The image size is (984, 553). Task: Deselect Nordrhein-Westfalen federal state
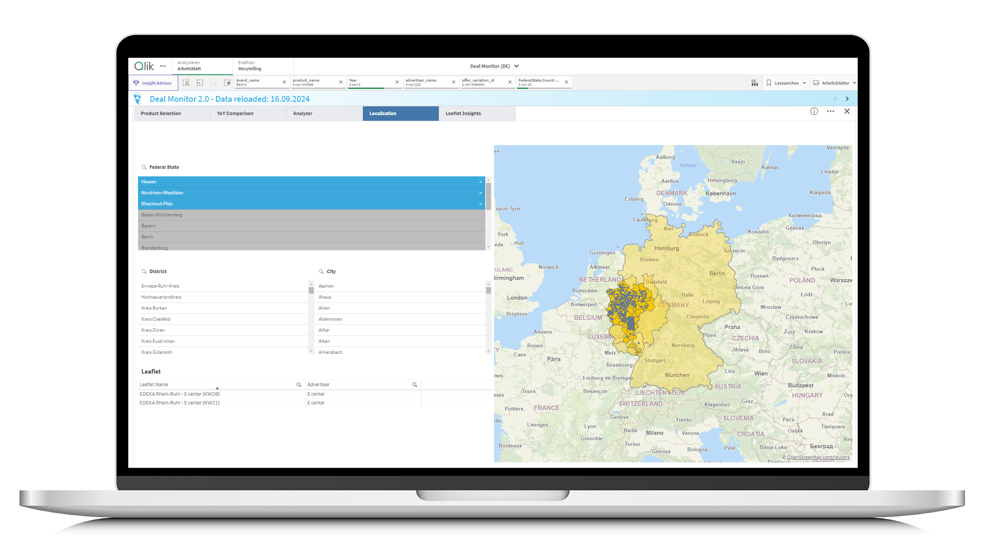click(312, 193)
